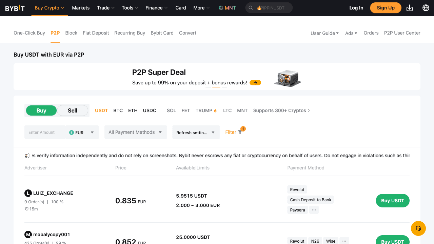Click the Revolut tag for LUIZ_EXCHANGE
434x244 pixels.
click(x=297, y=189)
